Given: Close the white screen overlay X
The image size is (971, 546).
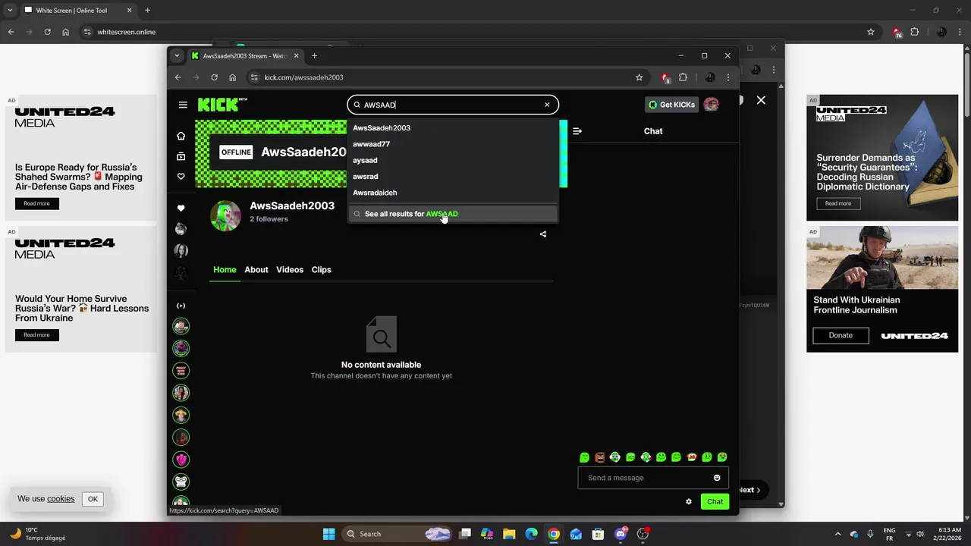Looking at the screenshot, I should tap(761, 100).
